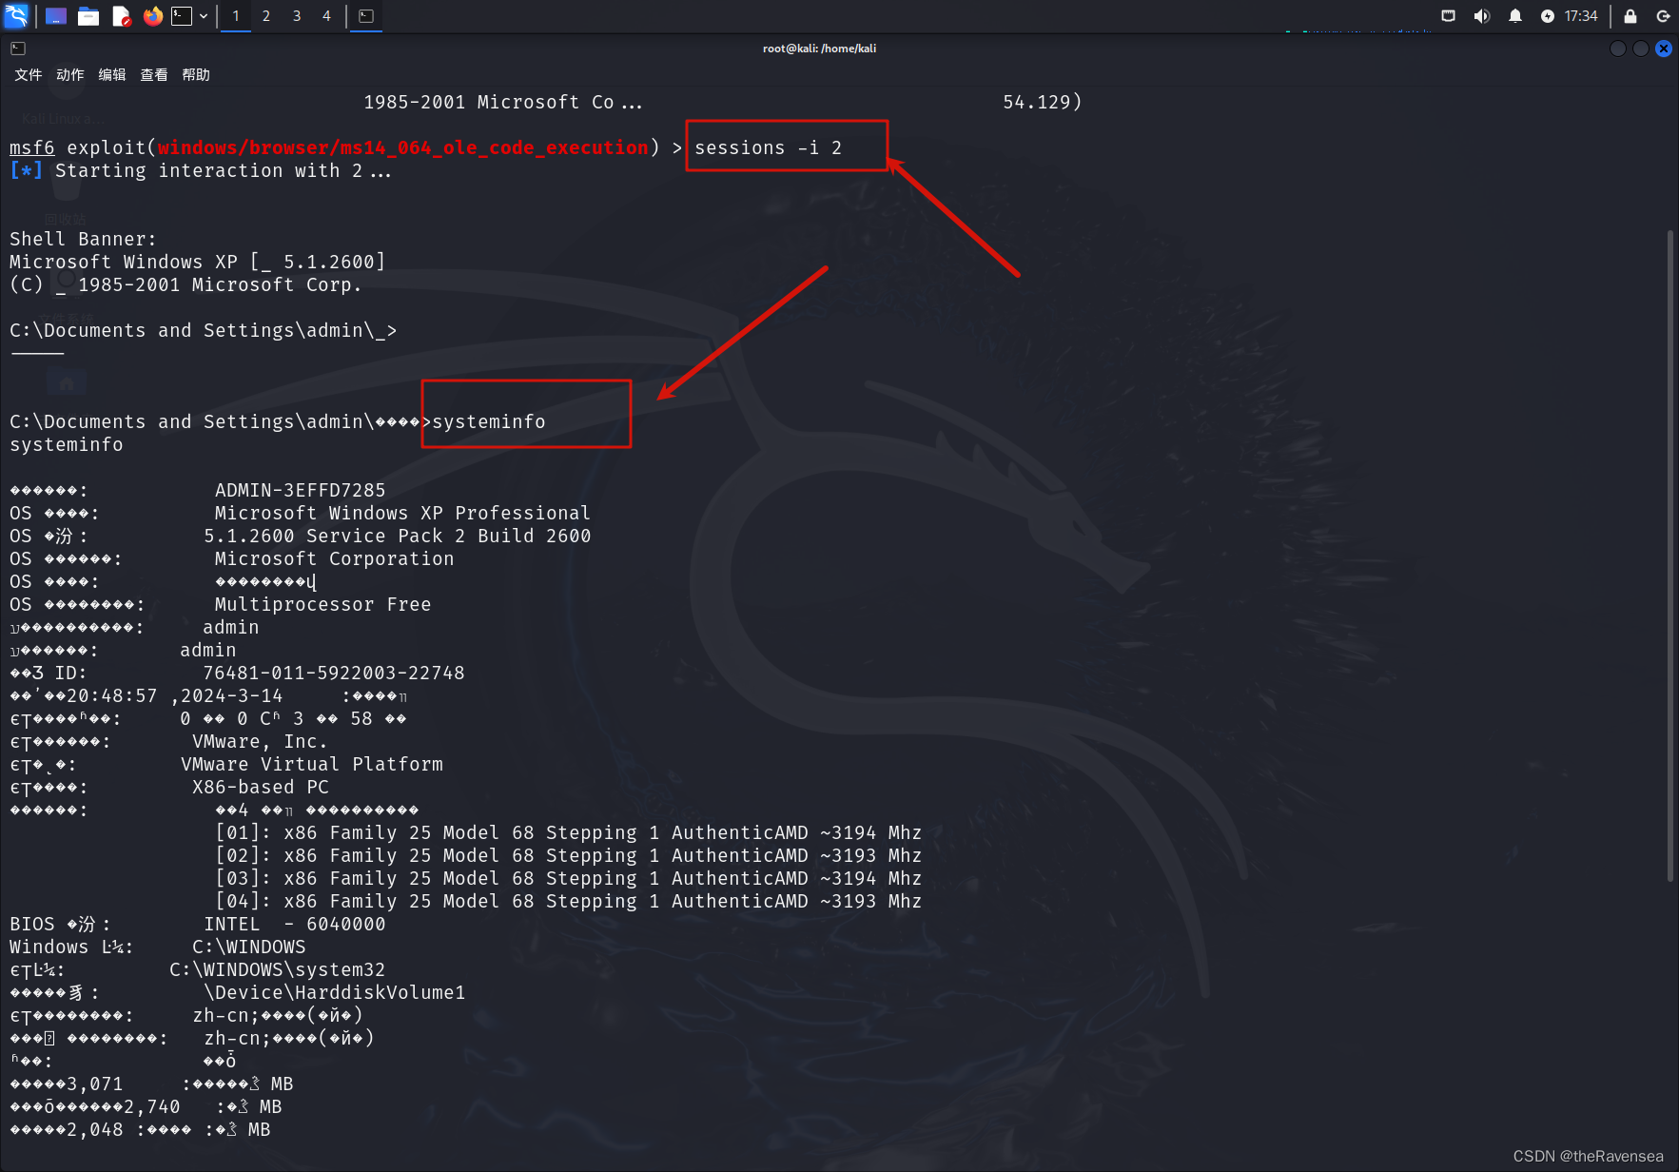This screenshot has width=1679, height=1172.
Task: Launch Firefox browser from the panel
Action: pyautogui.click(x=153, y=16)
